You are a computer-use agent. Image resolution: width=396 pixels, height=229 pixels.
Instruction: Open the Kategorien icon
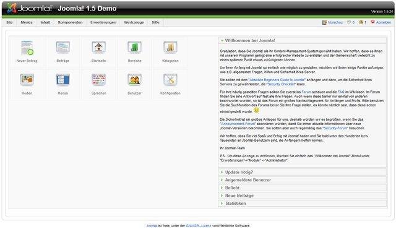pyautogui.click(x=170, y=52)
